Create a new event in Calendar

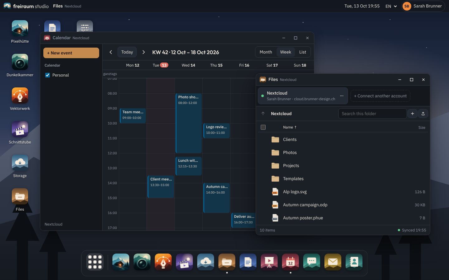[x=71, y=53]
